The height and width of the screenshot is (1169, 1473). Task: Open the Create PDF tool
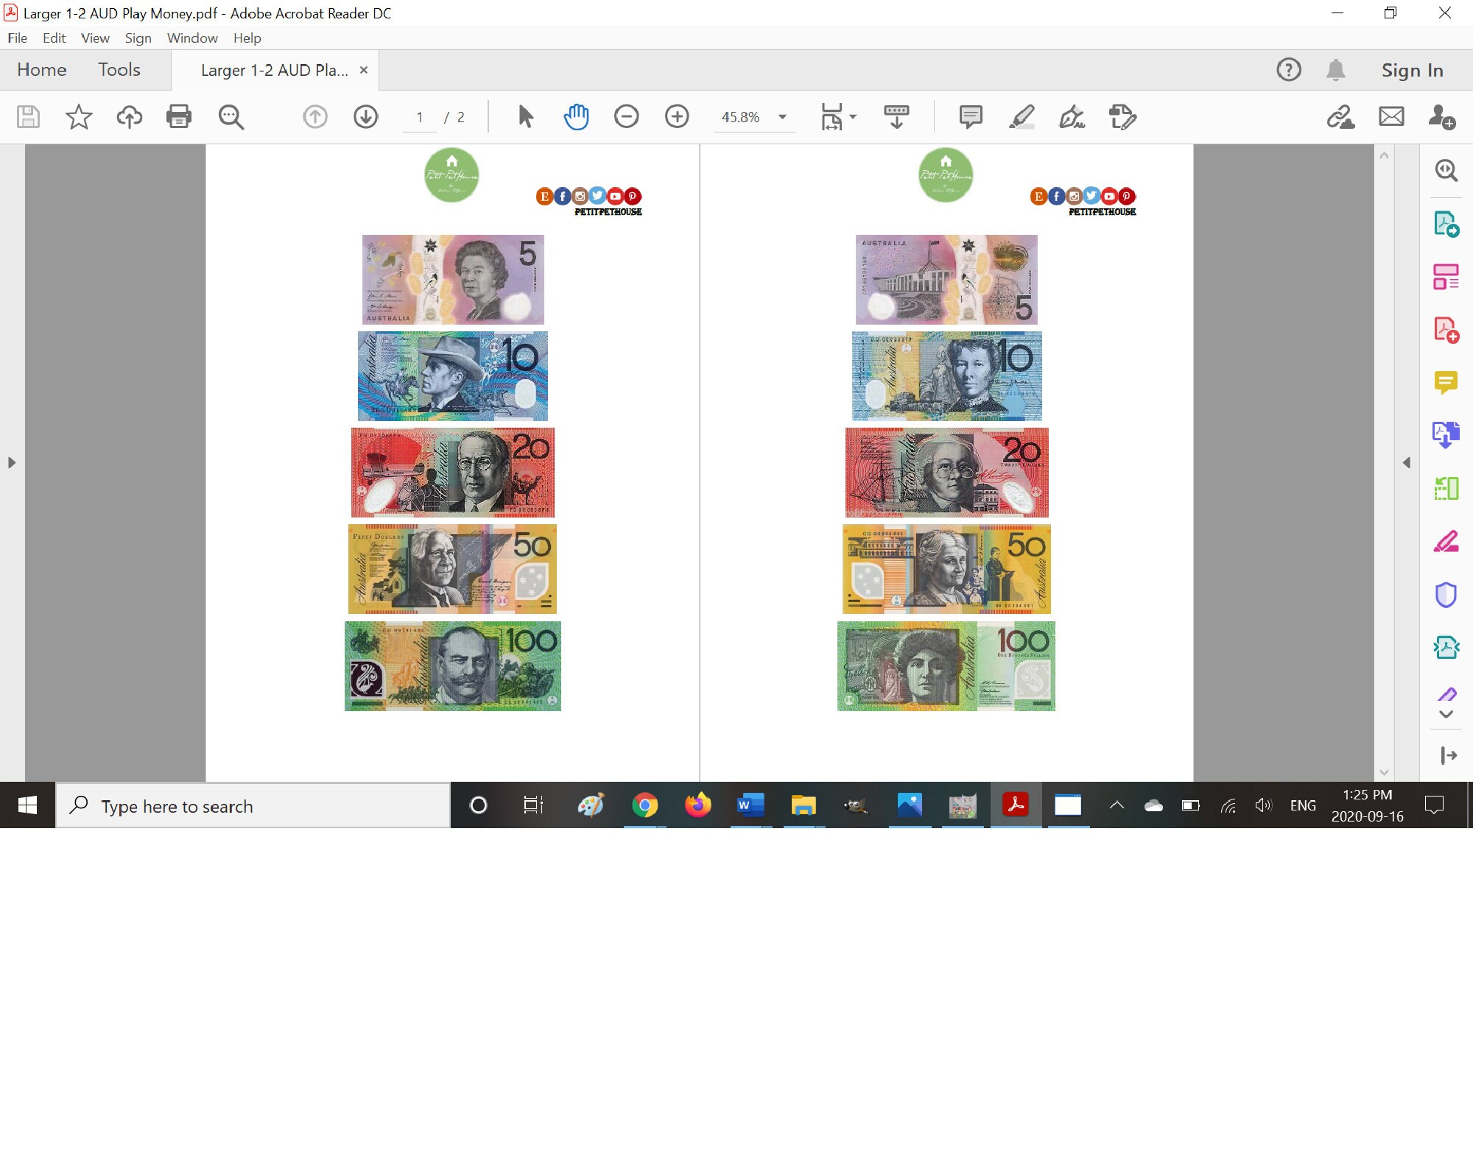(x=1446, y=330)
